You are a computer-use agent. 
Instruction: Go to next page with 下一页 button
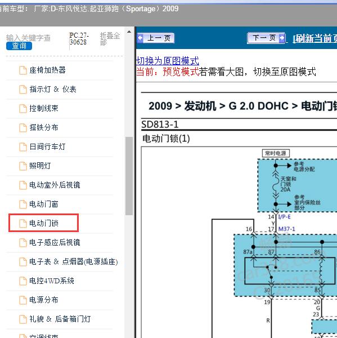[266, 38]
